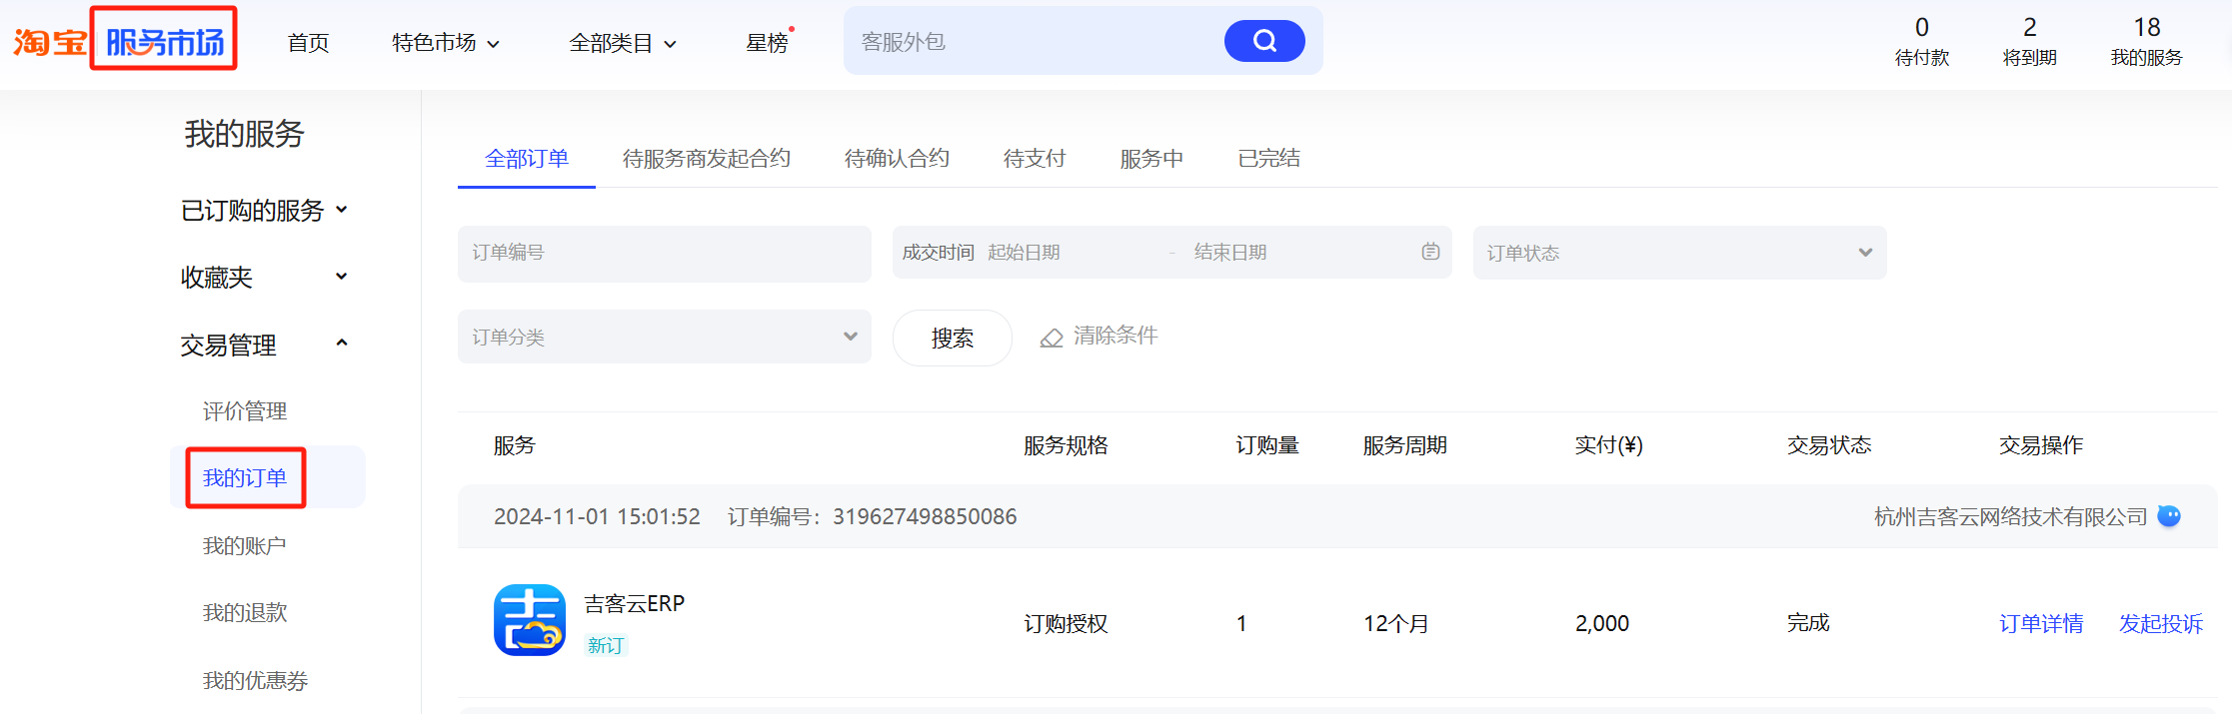2232x714 pixels.
Task: Expand 已订购的服务 section
Action: point(264,211)
